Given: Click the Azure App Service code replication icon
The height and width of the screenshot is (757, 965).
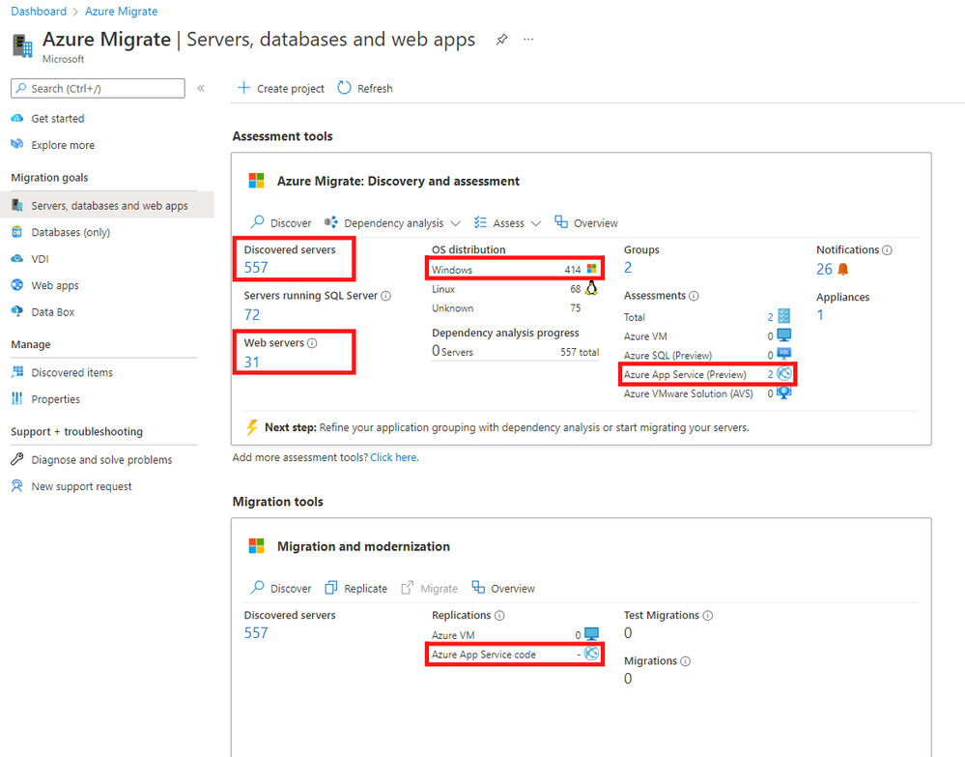Looking at the screenshot, I should click(x=591, y=654).
